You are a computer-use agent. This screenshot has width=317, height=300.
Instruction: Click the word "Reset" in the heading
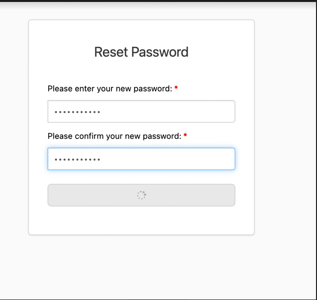click(111, 52)
